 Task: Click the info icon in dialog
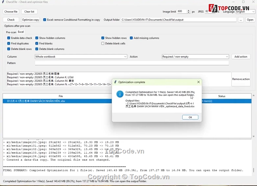coord(120,94)
